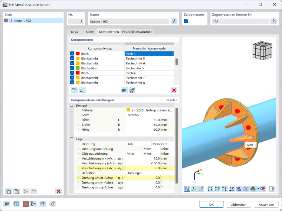Delete selected component red X

click(174, 90)
